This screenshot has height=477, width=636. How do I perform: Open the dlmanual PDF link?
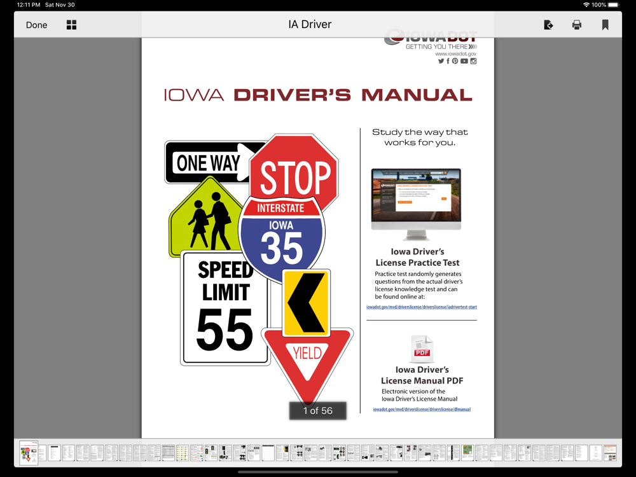tap(422, 409)
